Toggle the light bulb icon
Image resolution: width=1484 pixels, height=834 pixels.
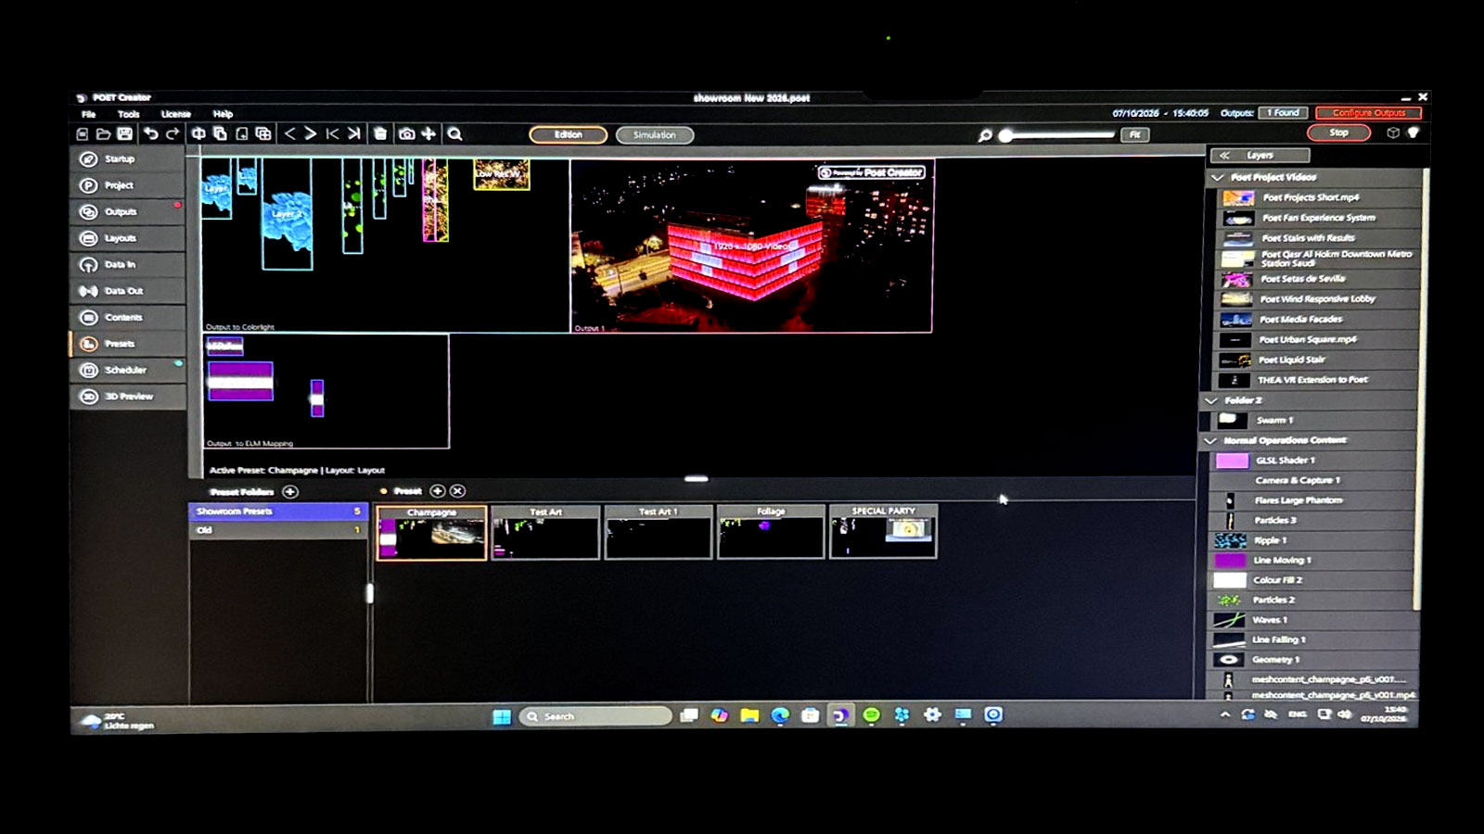[1413, 133]
